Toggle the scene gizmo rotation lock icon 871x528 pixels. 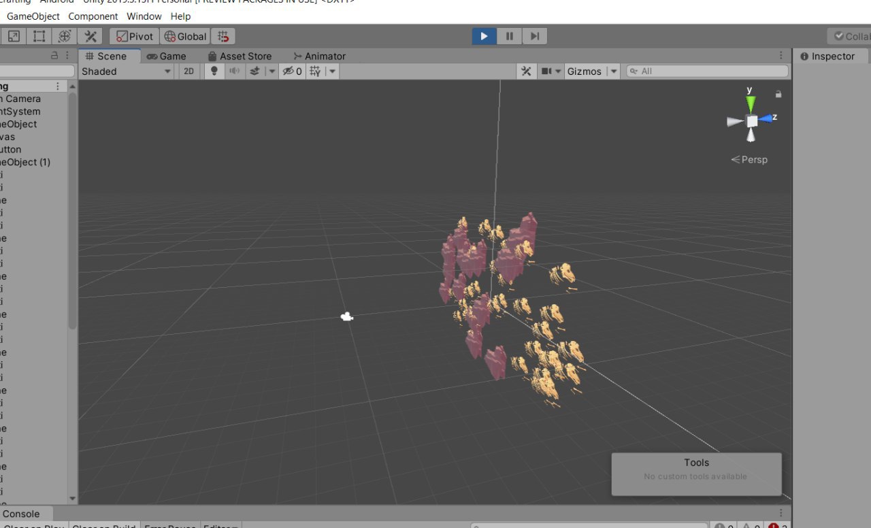coord(778,94)
